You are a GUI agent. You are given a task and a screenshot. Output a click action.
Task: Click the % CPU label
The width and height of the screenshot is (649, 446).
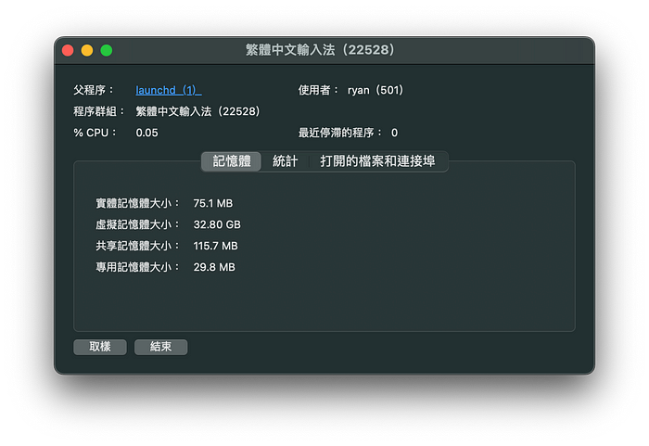coord(95,133)
